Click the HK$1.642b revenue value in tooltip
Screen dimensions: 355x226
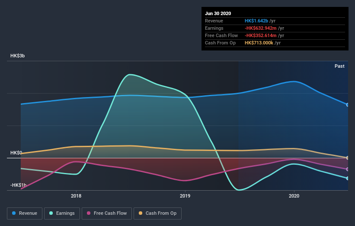pos(256,21)
